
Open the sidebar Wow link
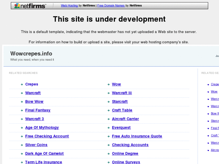coord(214,91)
